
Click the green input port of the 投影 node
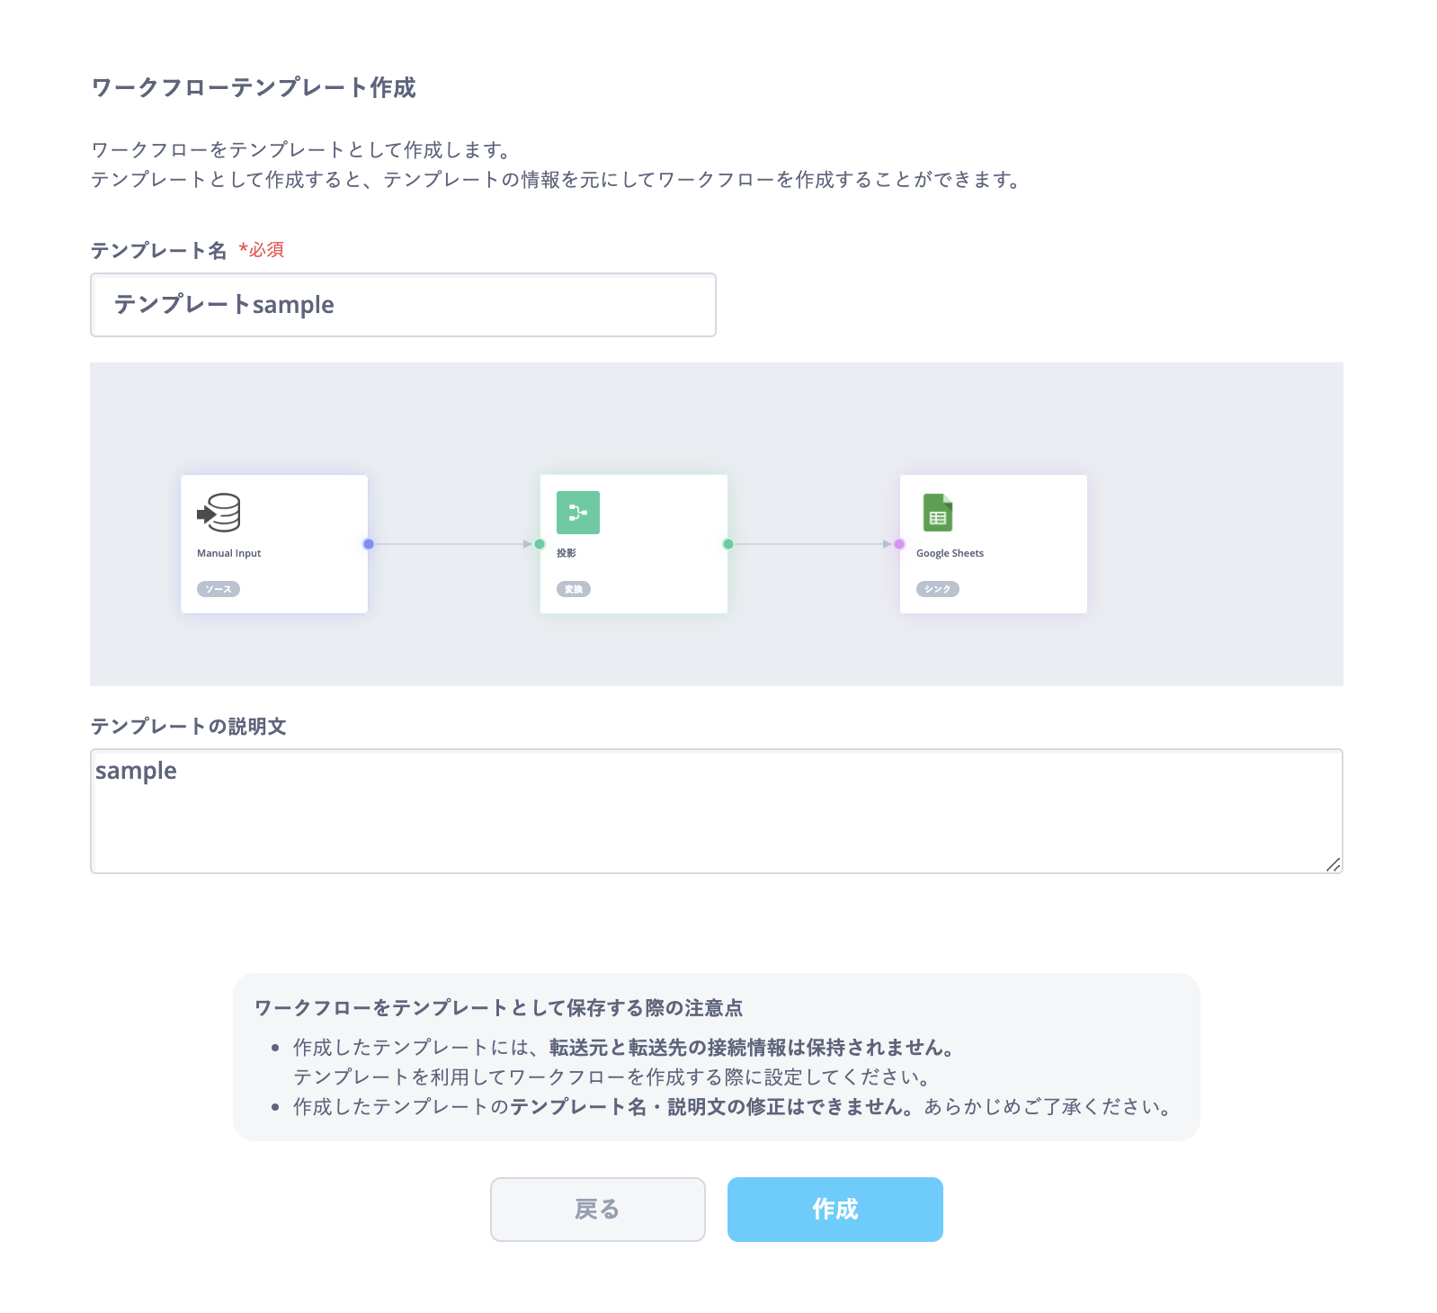click(540, 543)
